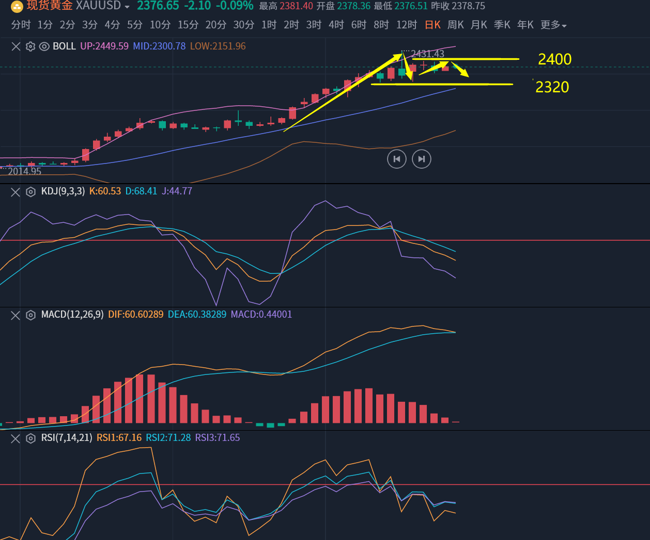
Task: Click the MACD:0.44001 value
Action: tap(261, 315)
